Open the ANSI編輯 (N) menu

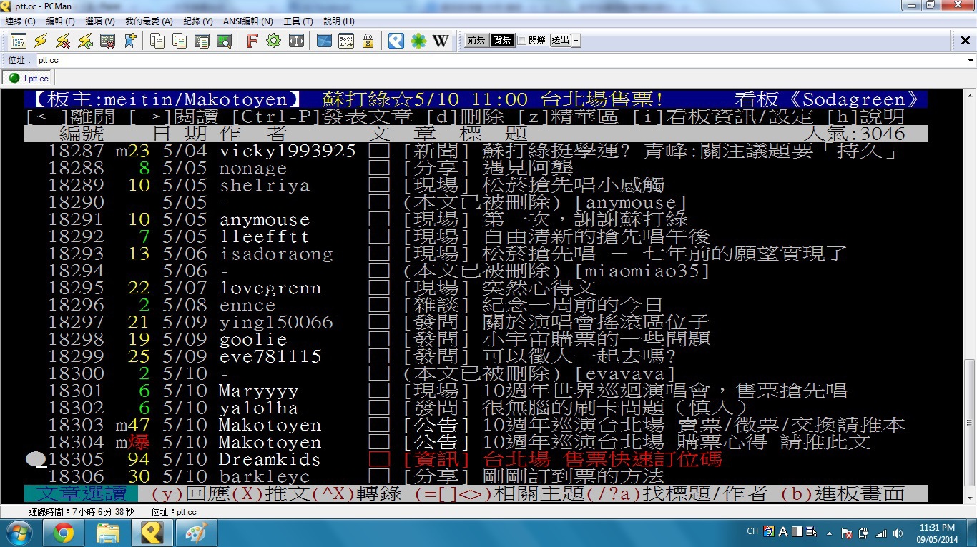pos(249,21)
